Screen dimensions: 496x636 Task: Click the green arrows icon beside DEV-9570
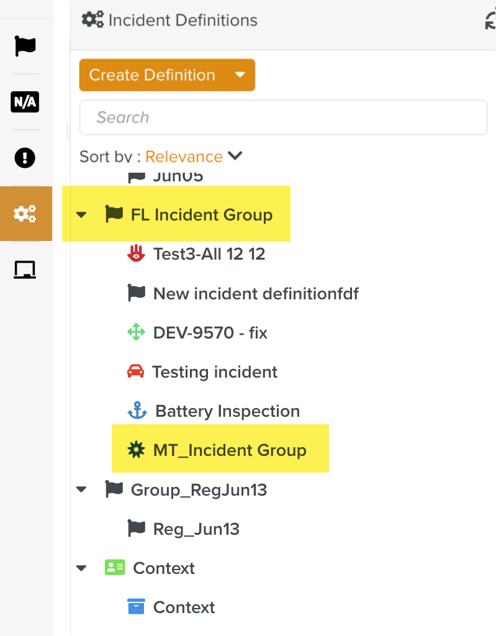[x=136, y=332]
